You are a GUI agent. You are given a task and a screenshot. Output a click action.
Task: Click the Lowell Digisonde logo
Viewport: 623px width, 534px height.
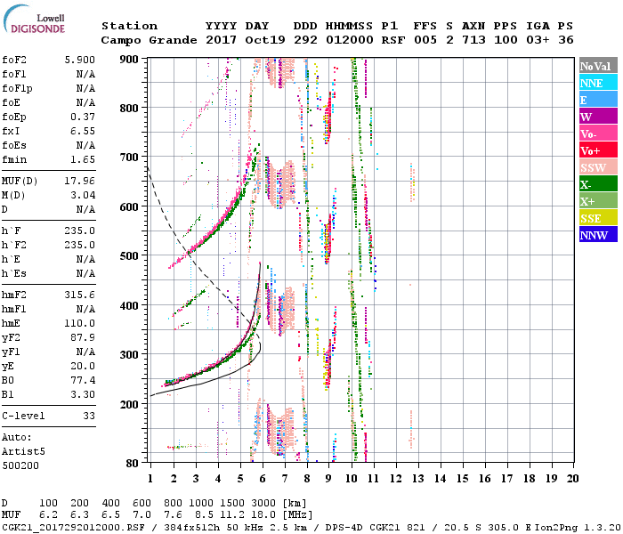point(34,19)
